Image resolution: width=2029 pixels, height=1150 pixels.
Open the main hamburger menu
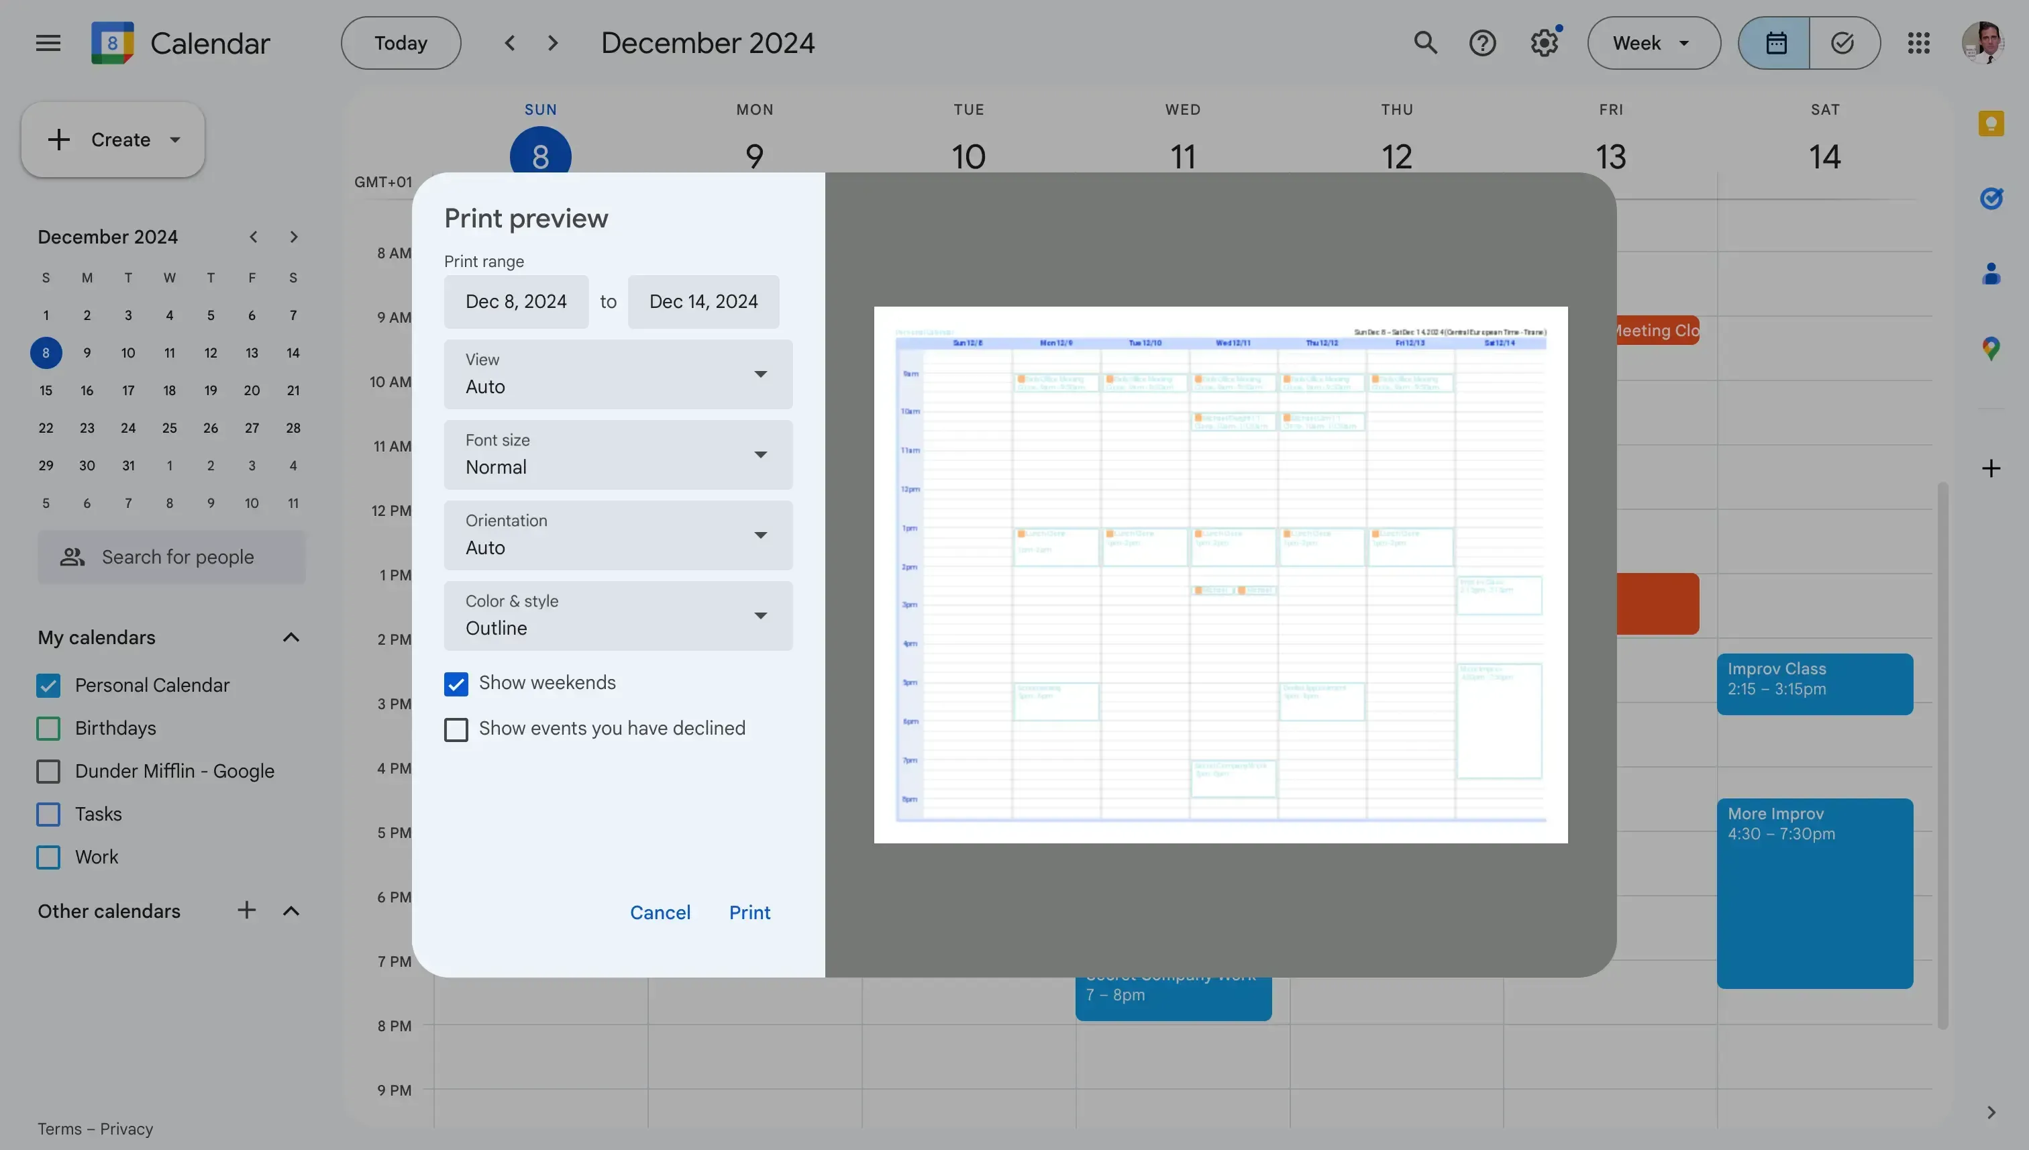point(48,43)
